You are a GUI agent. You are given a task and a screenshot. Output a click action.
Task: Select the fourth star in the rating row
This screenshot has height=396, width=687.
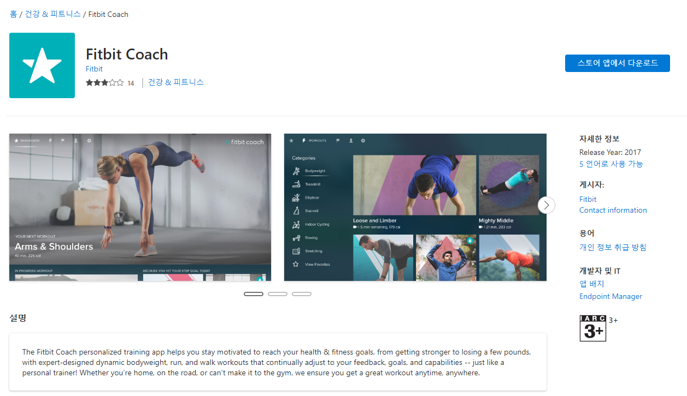pos(114,82)
